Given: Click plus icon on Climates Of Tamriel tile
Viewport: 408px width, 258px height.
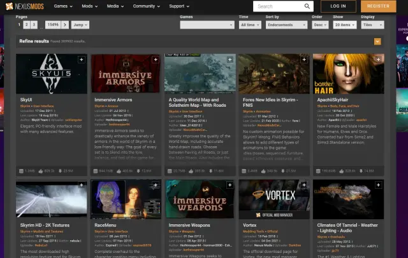Looking at the screenshot, I should [378, 185].
